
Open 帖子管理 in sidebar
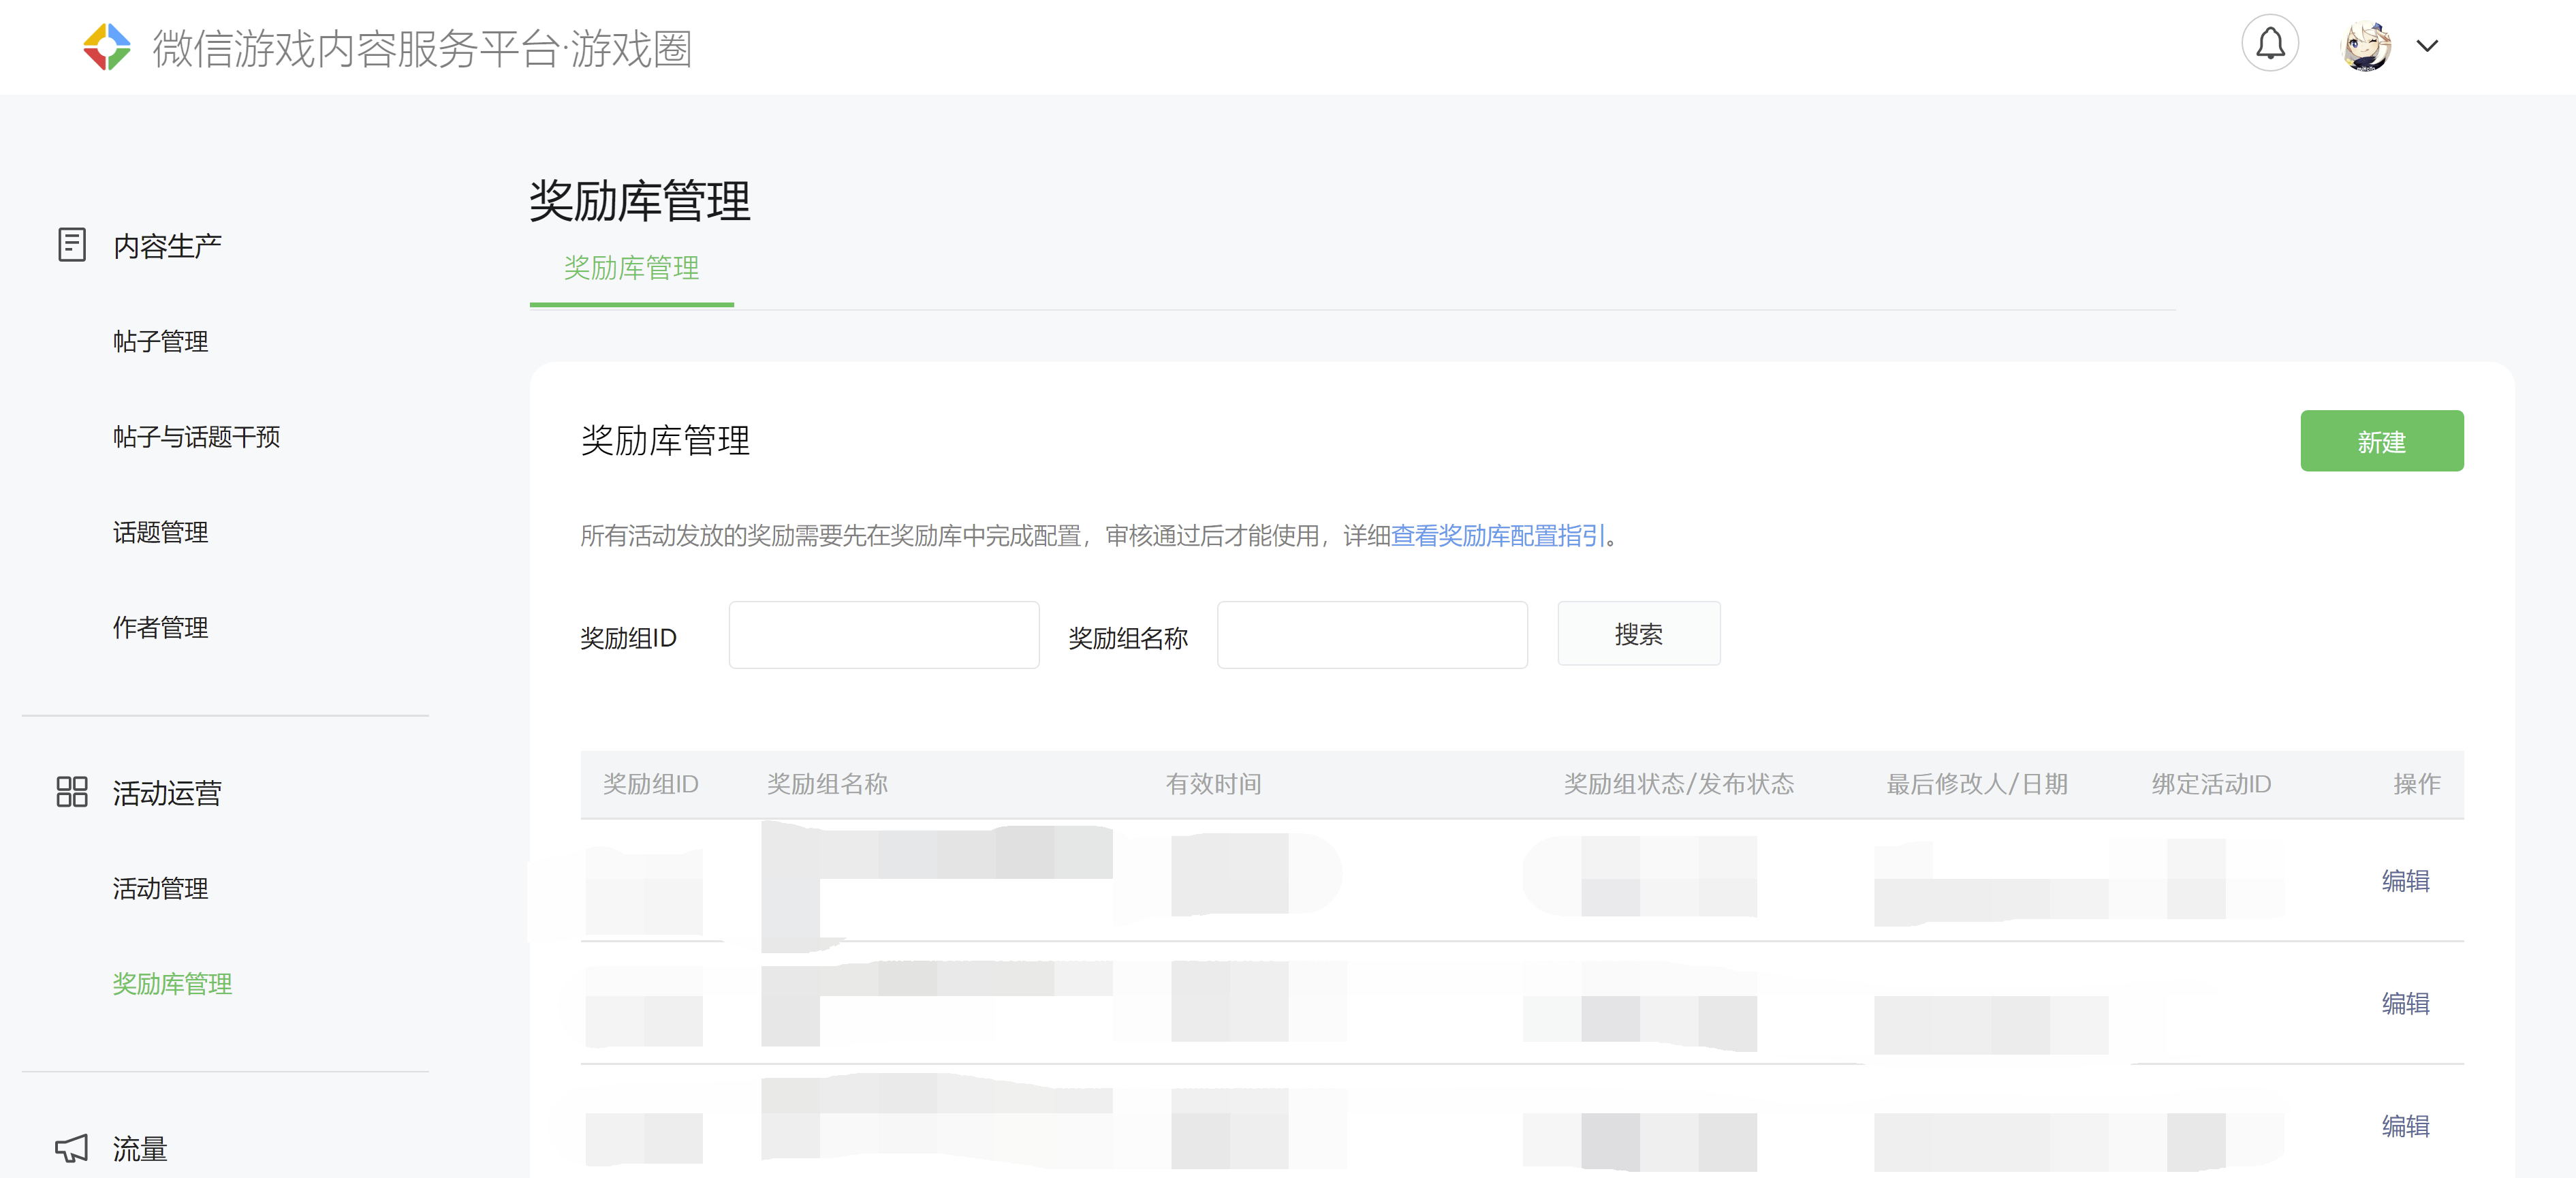[160, 342]
